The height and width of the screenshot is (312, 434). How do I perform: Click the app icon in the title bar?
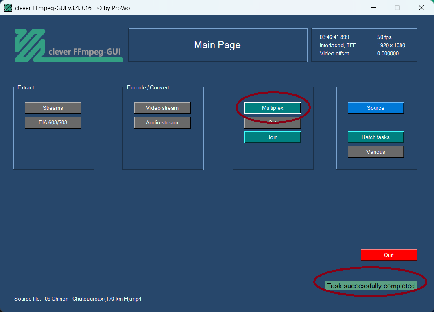pos(8,8)
